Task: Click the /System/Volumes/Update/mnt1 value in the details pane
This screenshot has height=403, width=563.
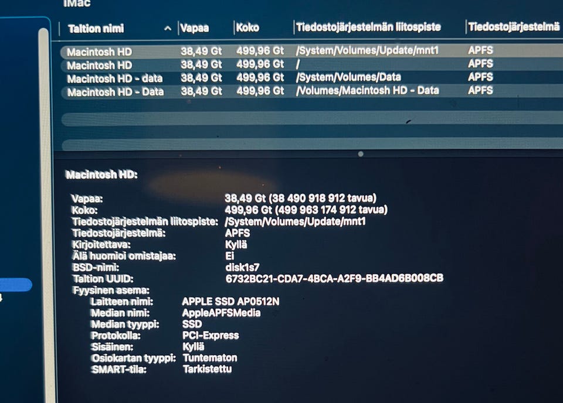Action: 295,221
